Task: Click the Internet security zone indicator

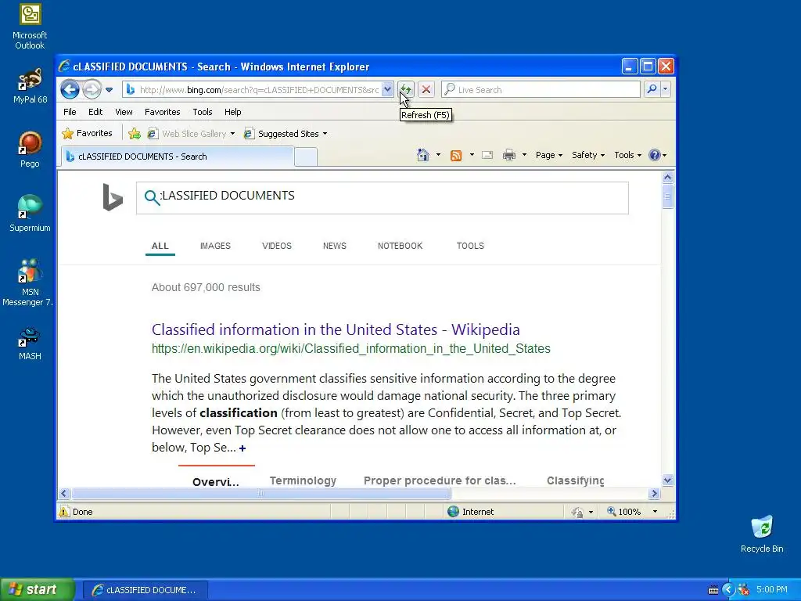Action: point(470,512)
